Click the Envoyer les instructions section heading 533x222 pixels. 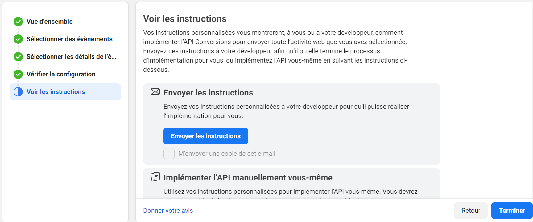(x=208, y=93)
